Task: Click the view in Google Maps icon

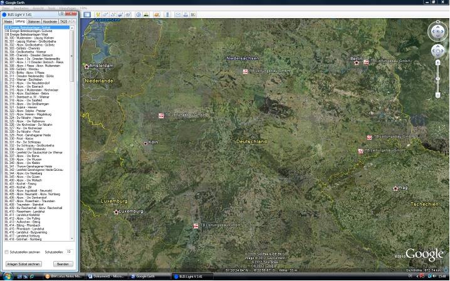Action: click(193, 14)
